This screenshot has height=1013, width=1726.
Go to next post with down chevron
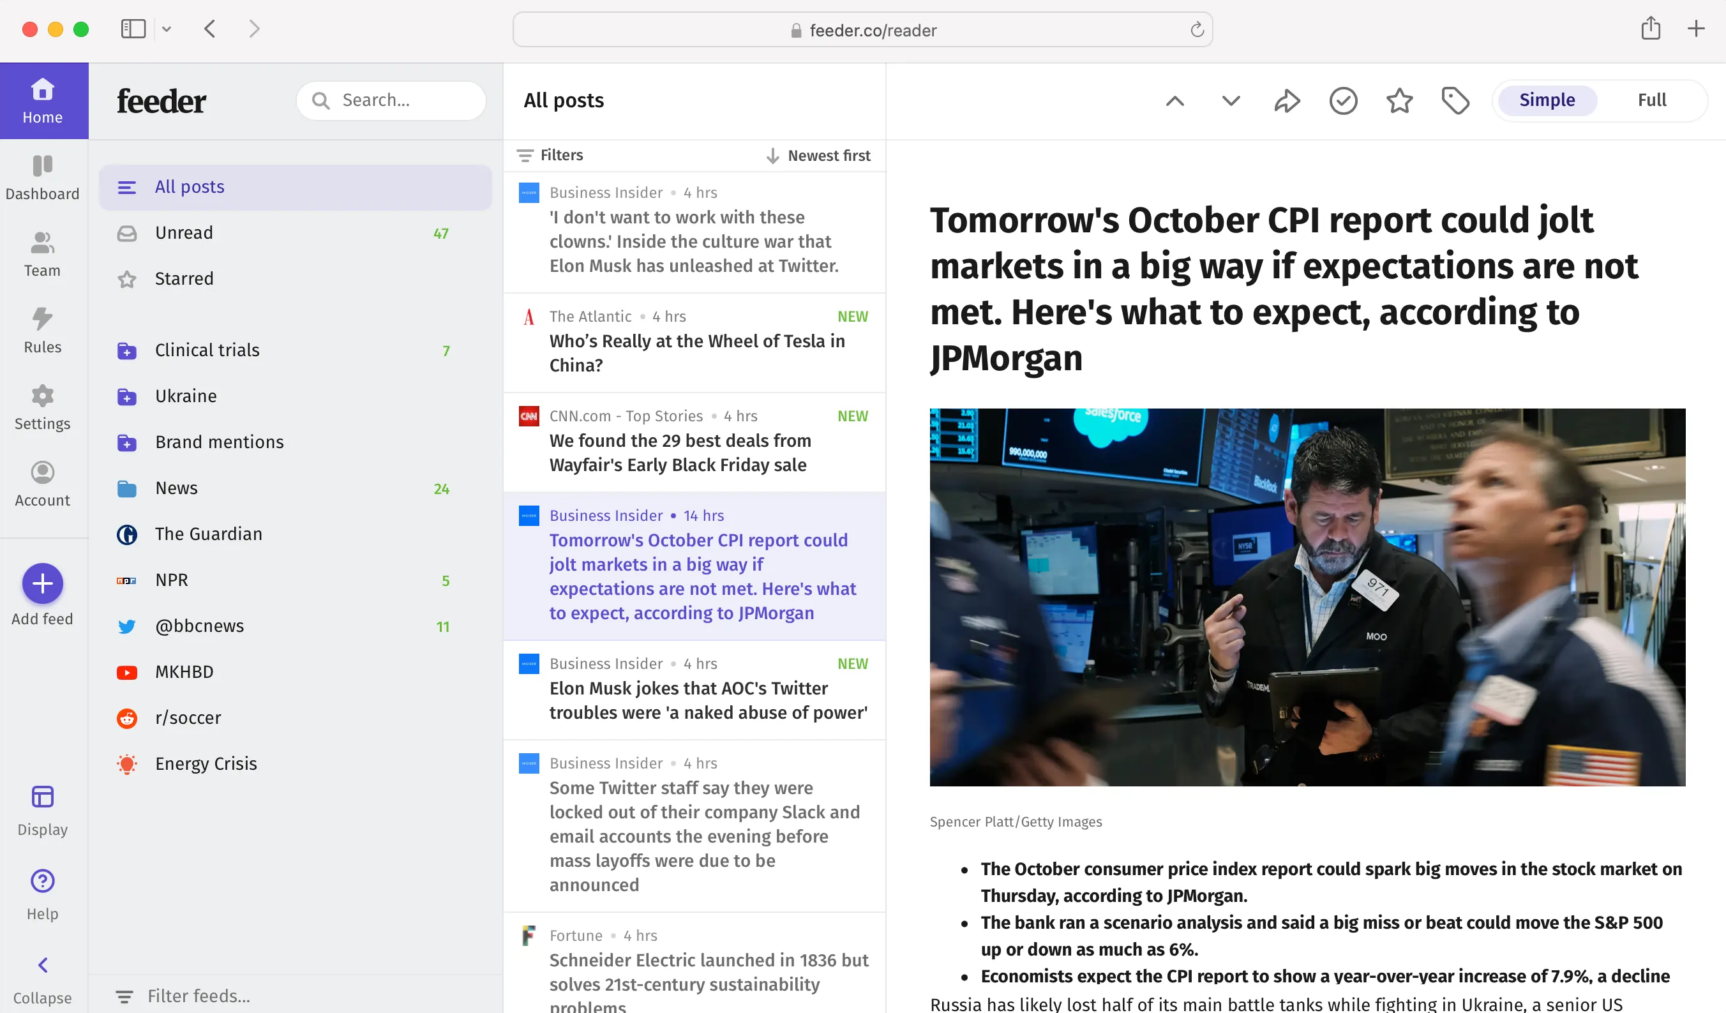1231,101
